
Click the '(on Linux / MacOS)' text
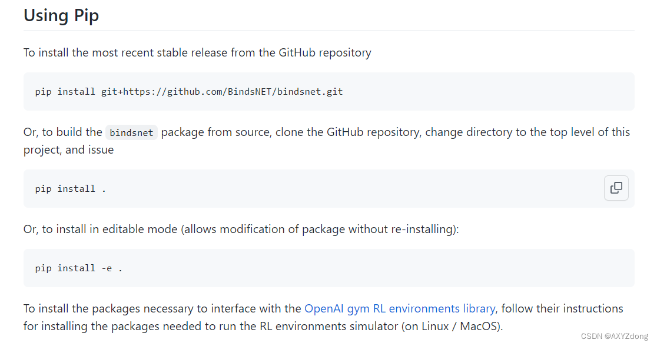point(452,326)
